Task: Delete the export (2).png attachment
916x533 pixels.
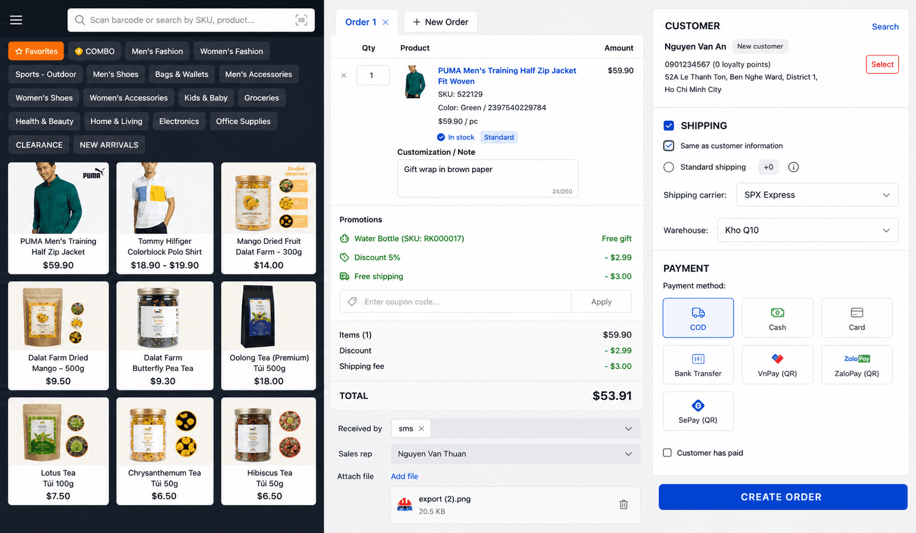Action: (x=623, y=505)
